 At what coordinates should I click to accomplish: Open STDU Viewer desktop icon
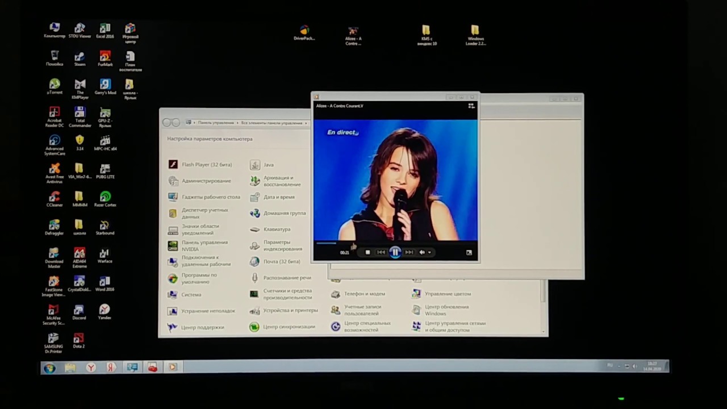click(x=80, y=31)
